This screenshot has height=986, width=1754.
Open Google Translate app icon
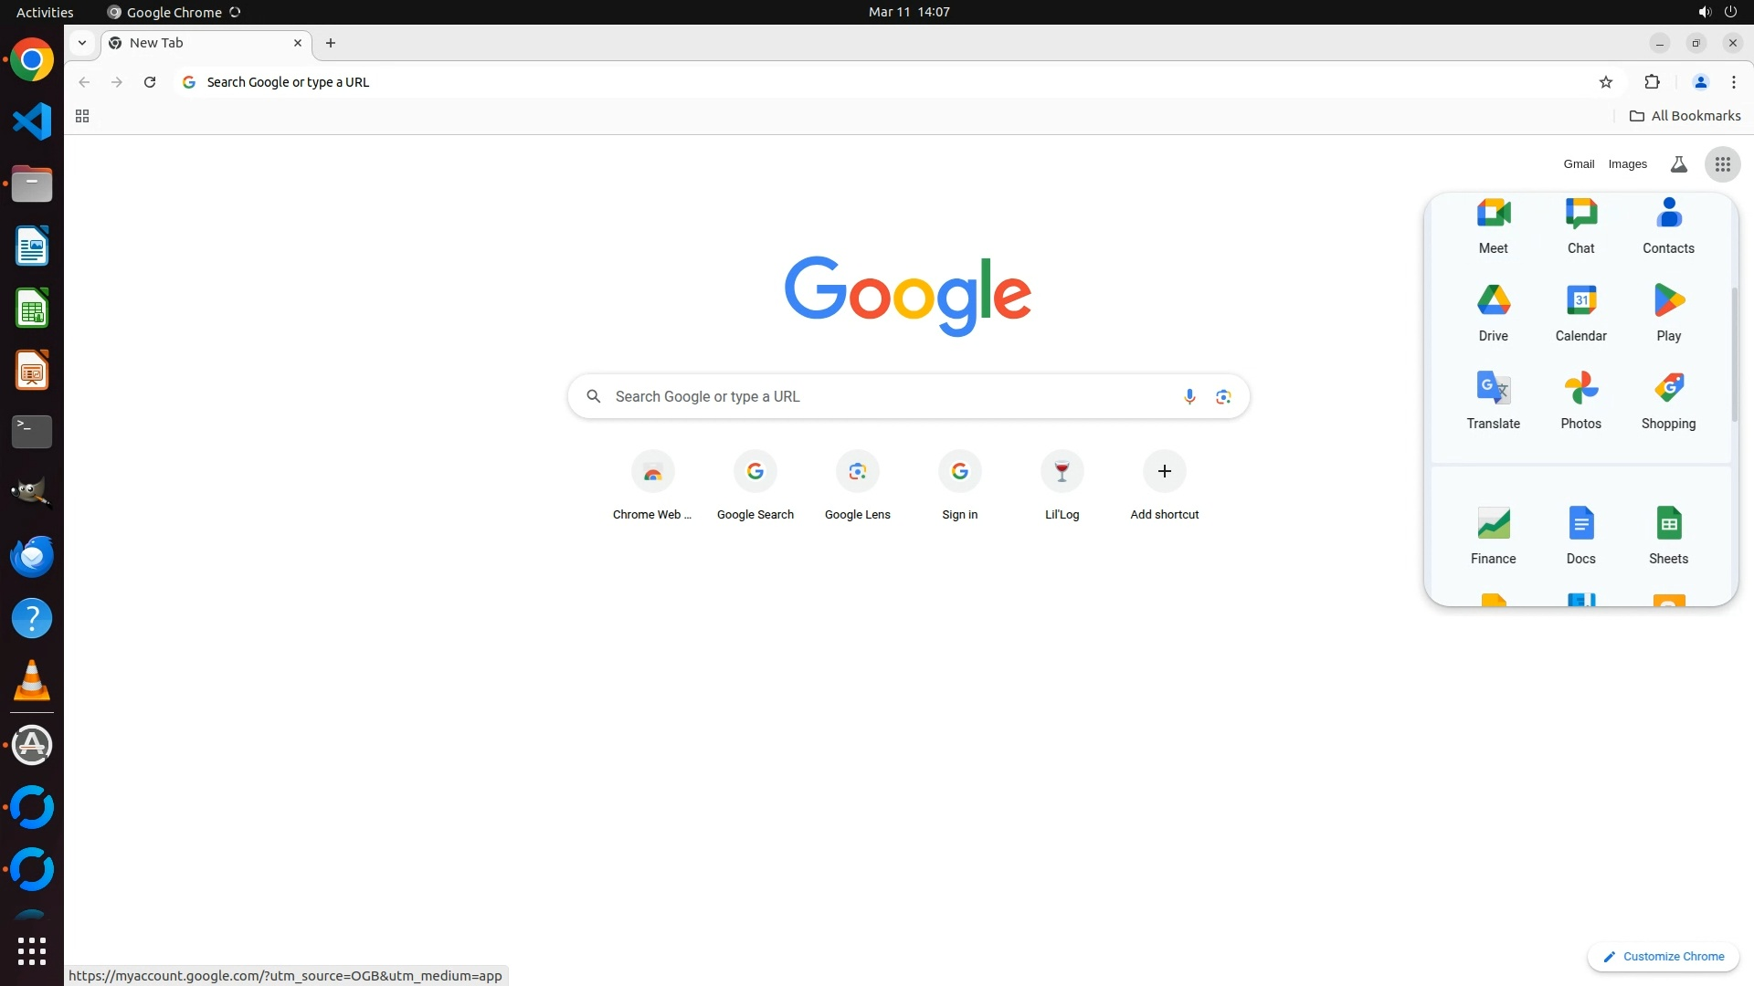coord(1493,399)
